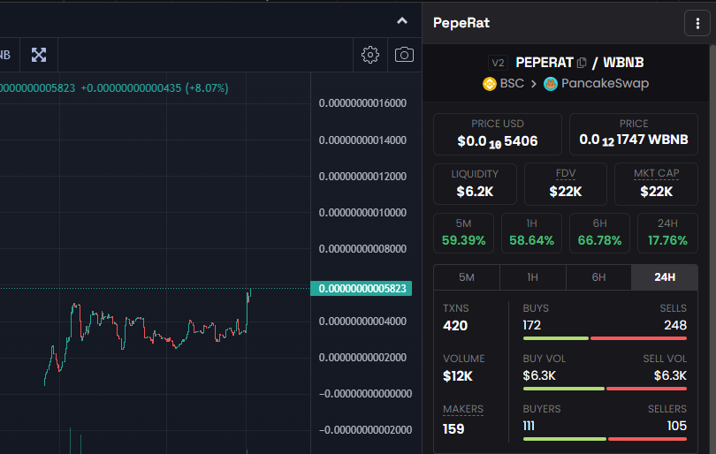Open the PancakeSwap DEX link
The height and width of the screenshot is (454, 716).
coord(605,84)
